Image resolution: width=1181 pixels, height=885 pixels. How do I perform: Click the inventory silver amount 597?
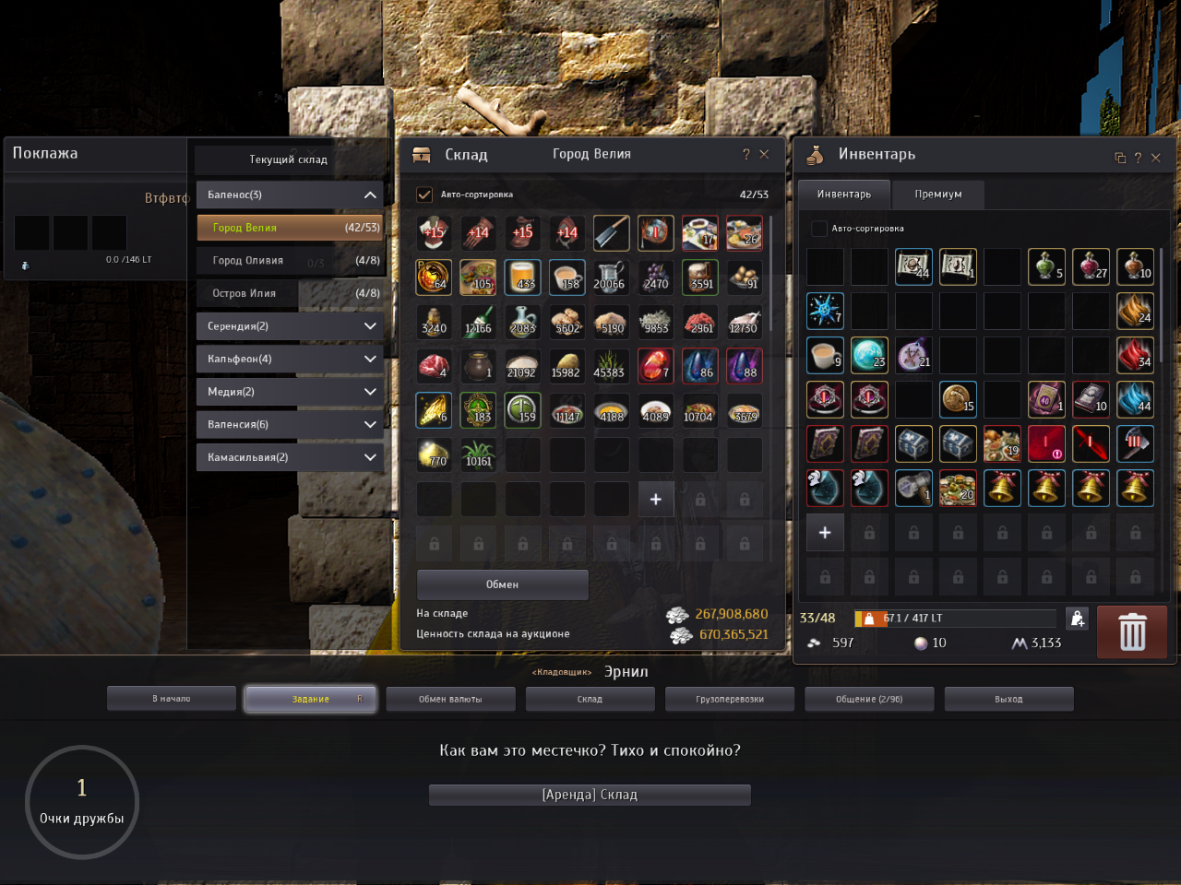coord(843,643)
